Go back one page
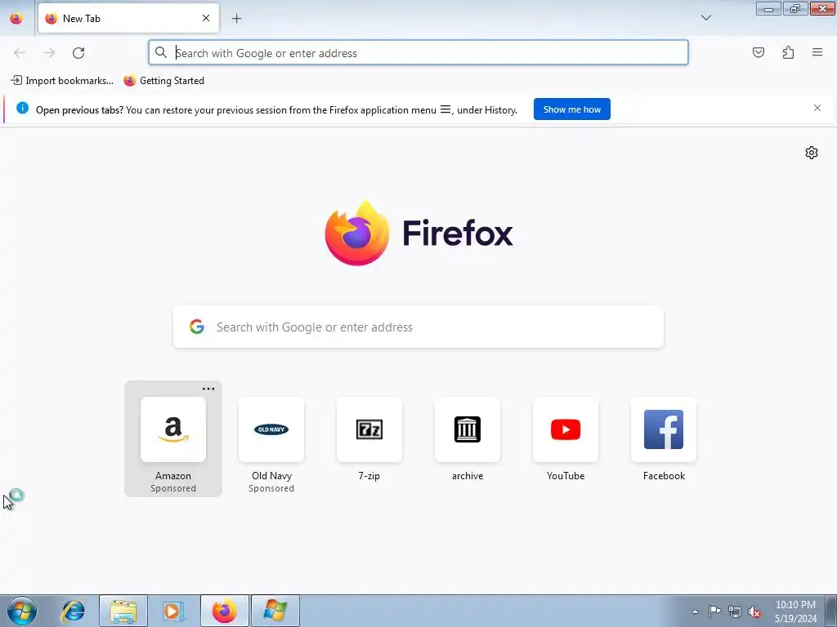Screen dimensions: 837x627 pos(20,53)
